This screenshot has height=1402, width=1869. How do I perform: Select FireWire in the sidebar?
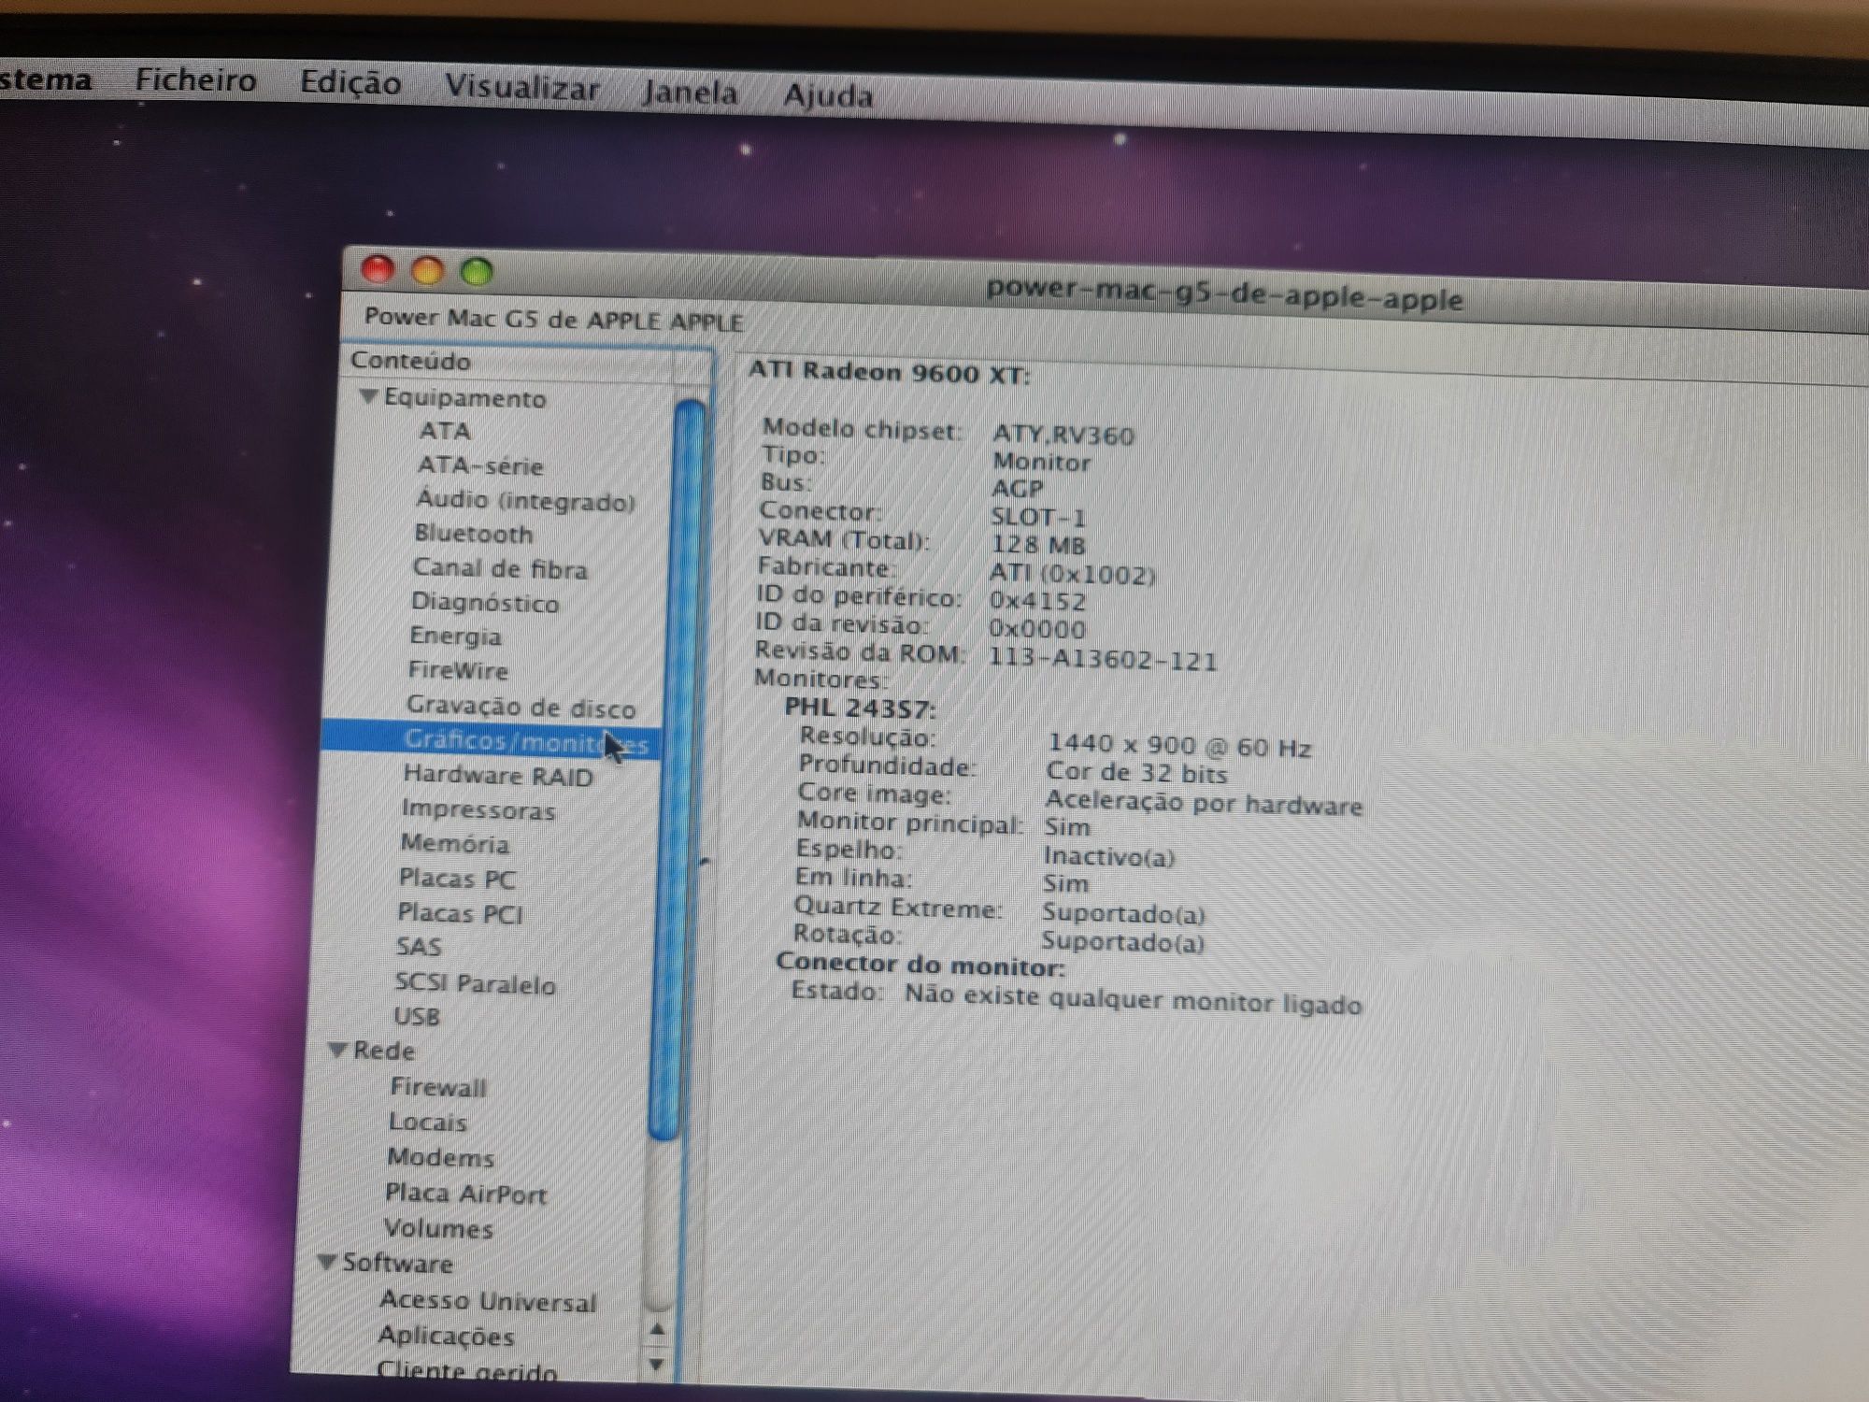coord(458,670)
